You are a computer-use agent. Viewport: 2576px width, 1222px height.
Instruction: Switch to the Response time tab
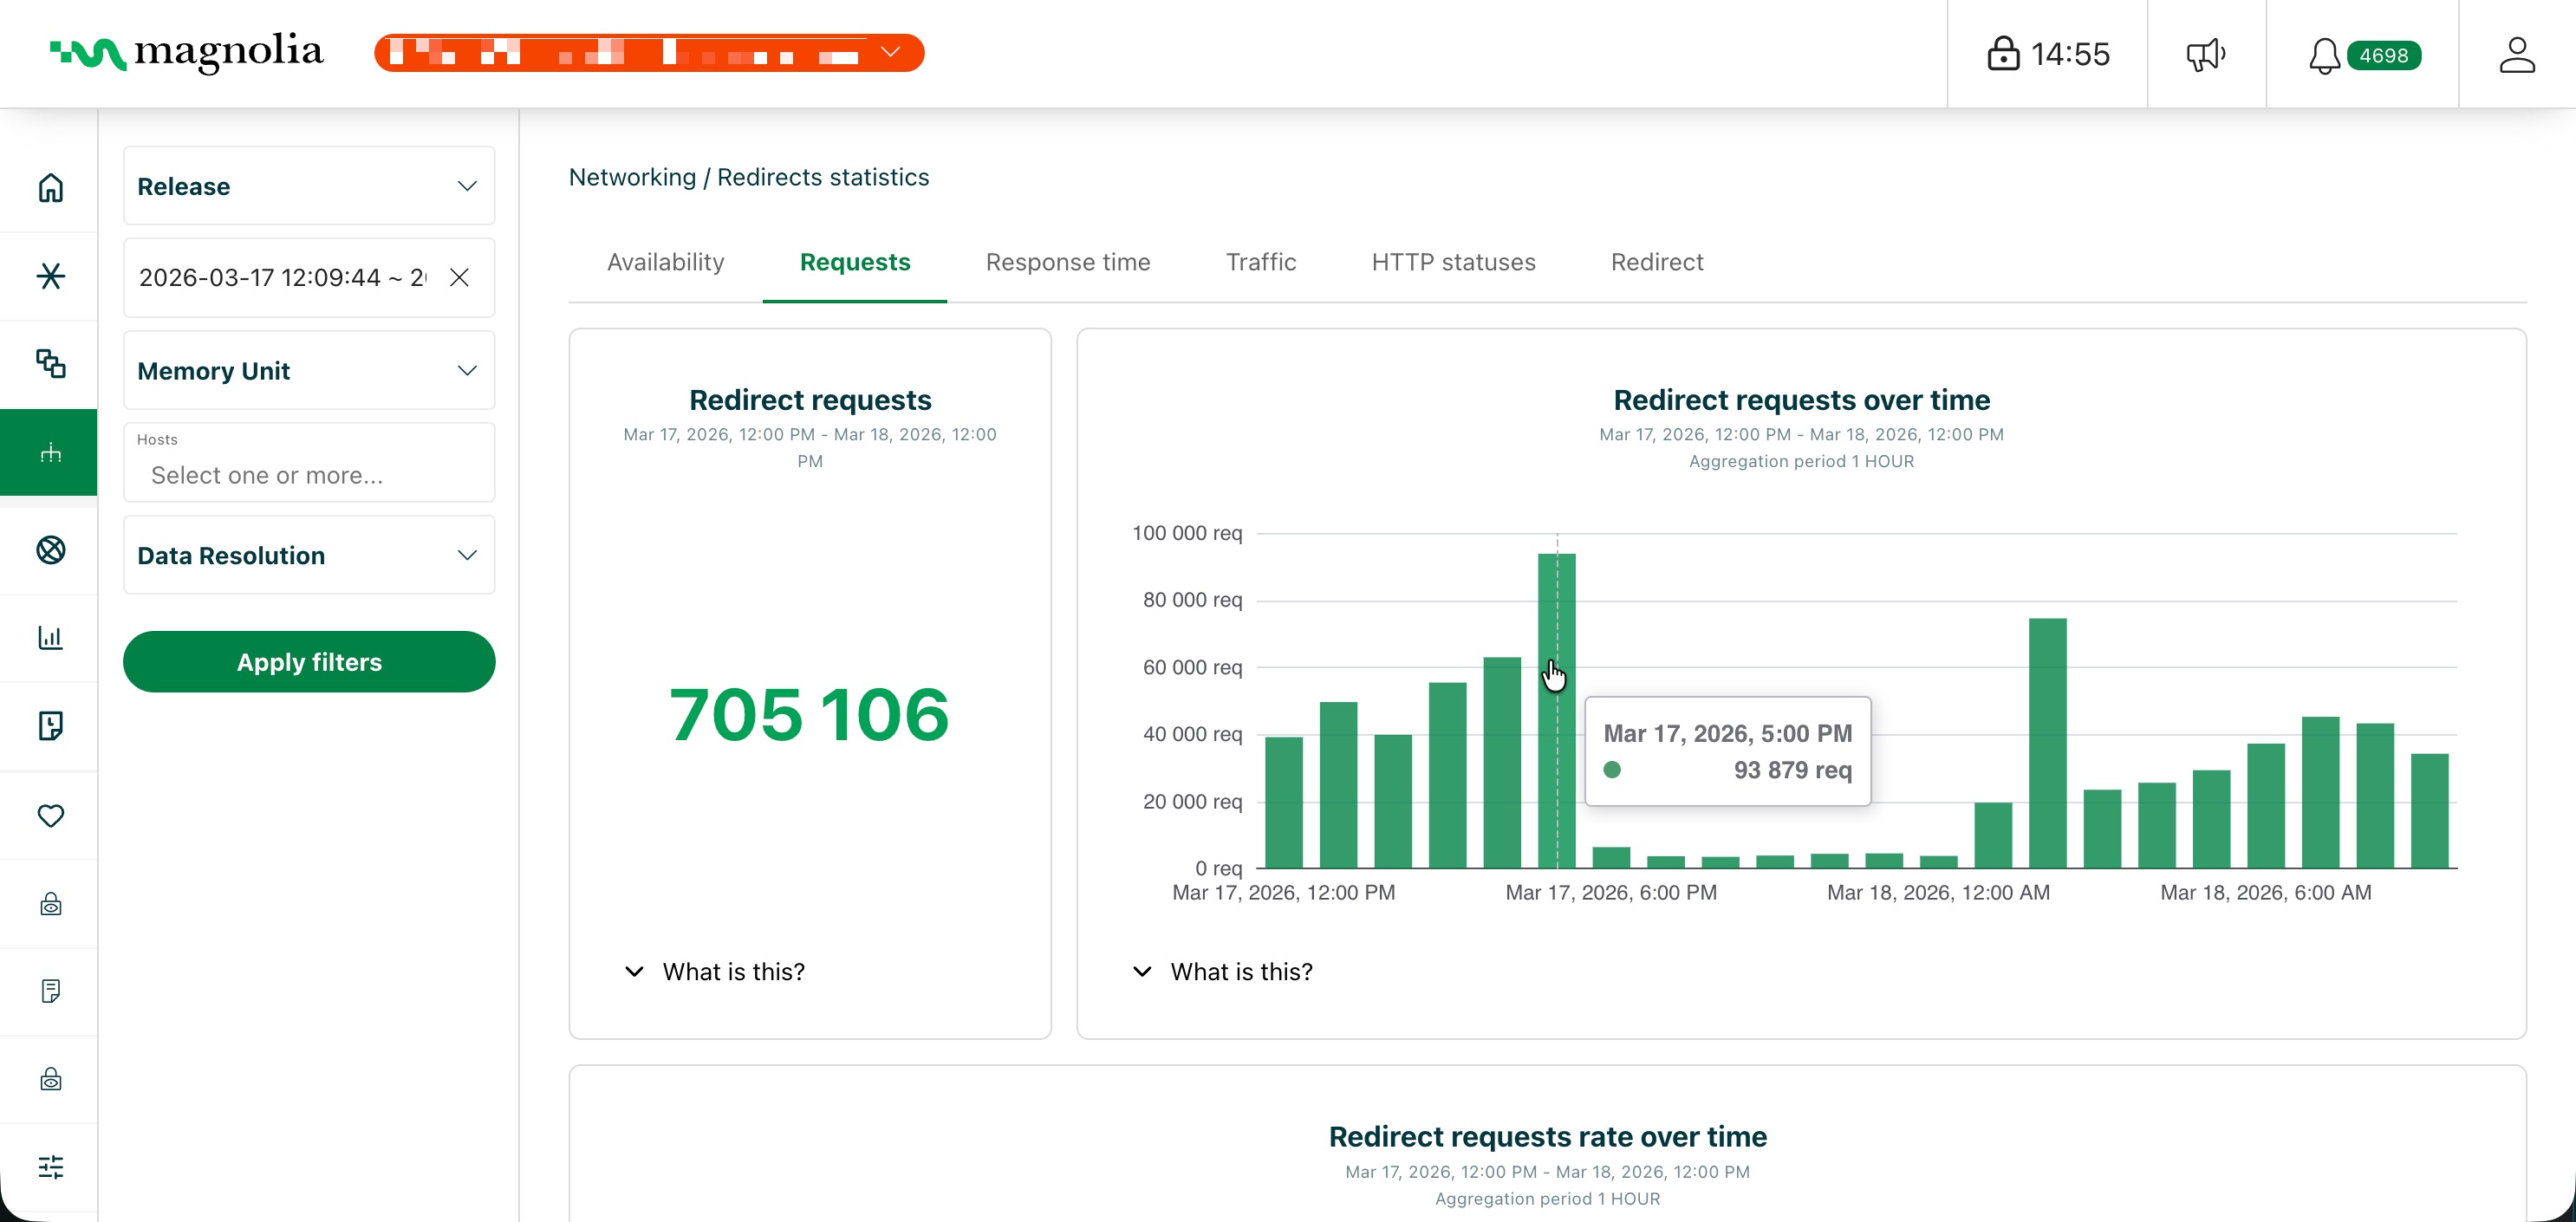pyautogui.click(x=1068, y=262)
